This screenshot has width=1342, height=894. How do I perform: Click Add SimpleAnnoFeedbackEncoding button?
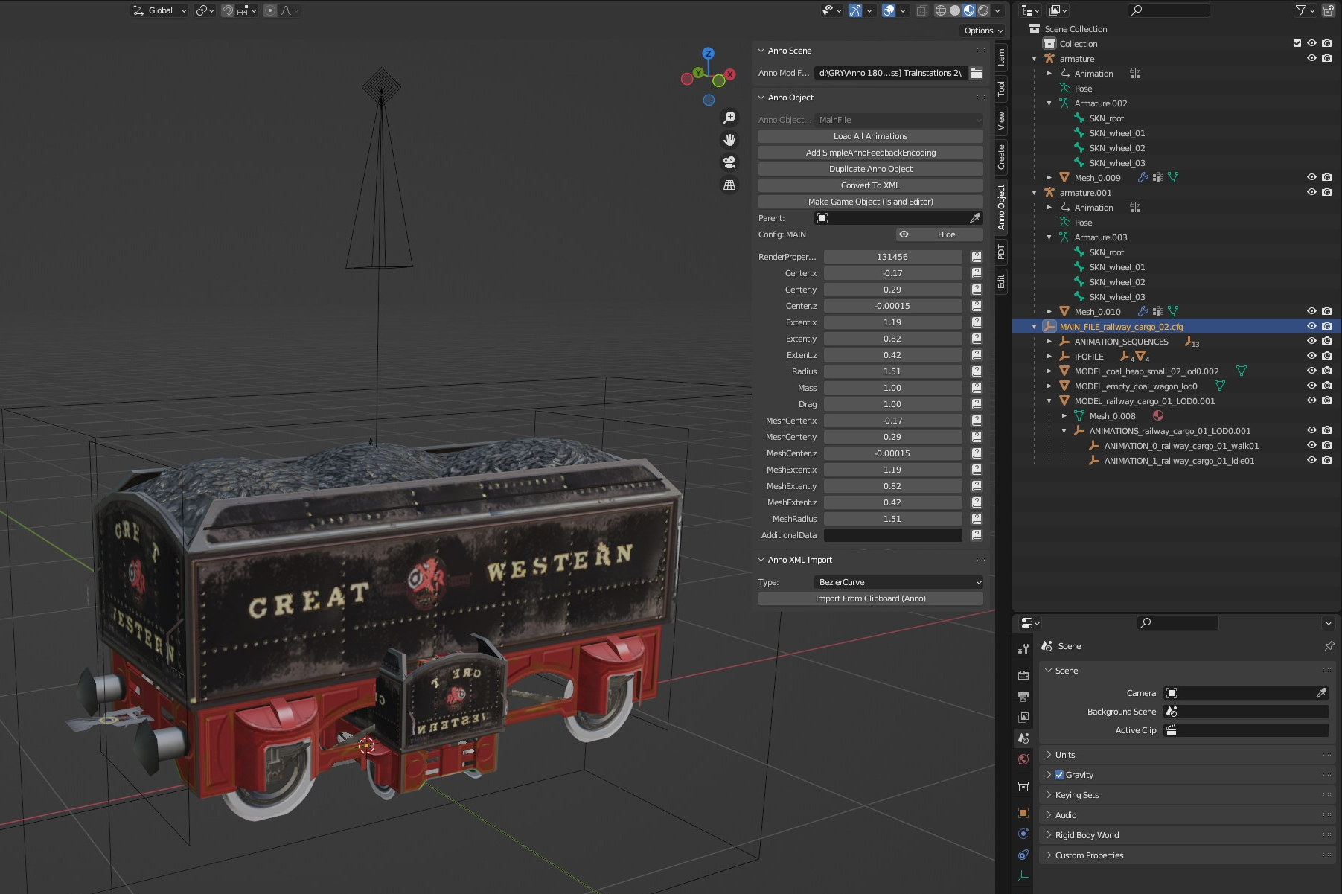click(870, 153)
